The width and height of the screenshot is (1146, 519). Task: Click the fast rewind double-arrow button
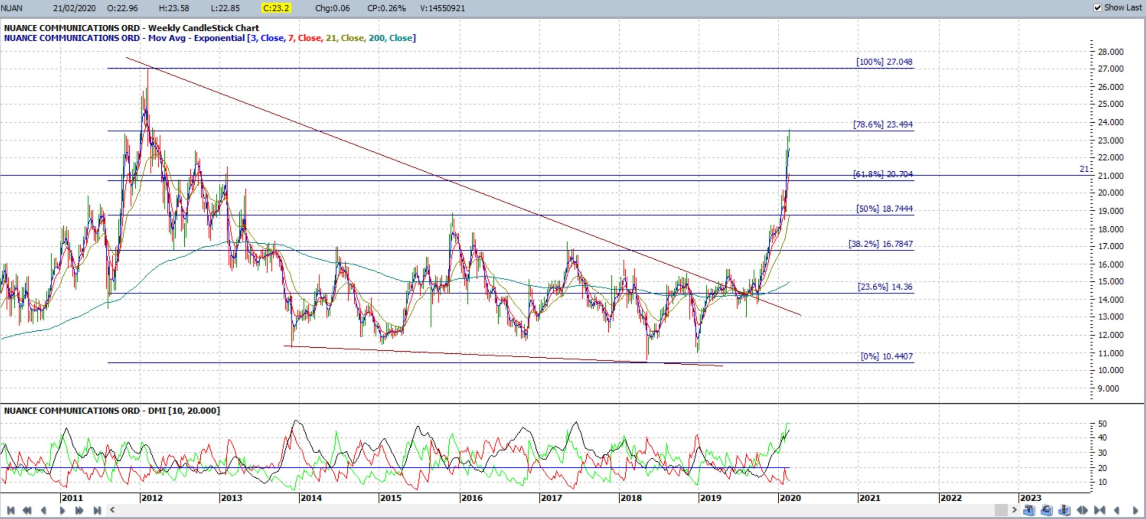coord(27,510)
